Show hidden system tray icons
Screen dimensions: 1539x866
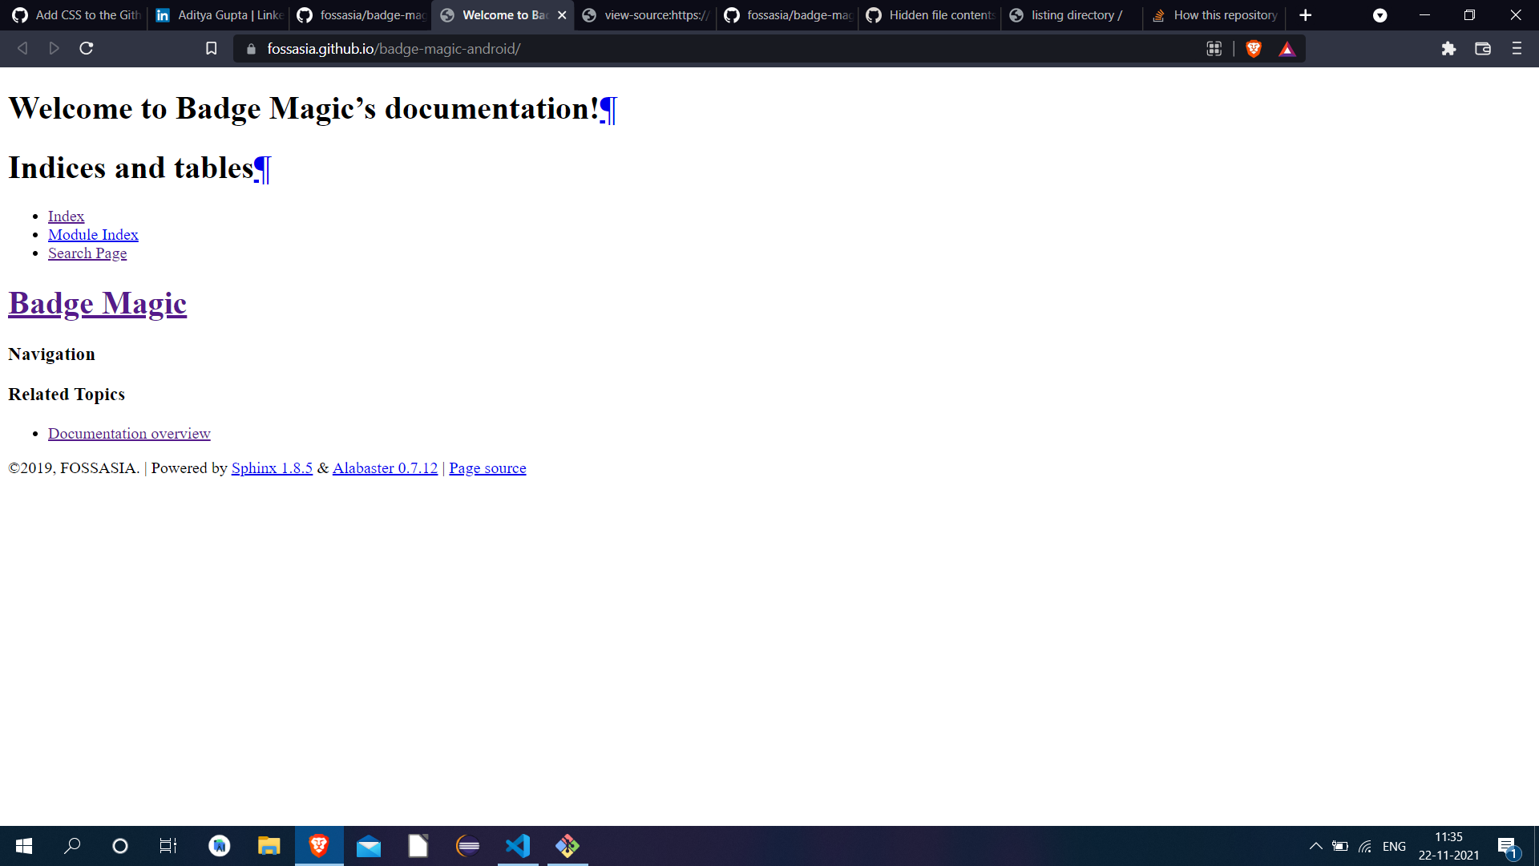coord(1315,846)
